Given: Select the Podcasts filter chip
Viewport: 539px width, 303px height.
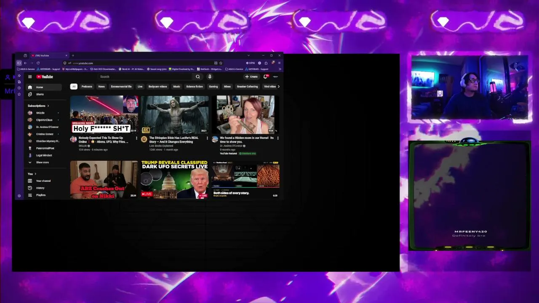Looking at the screenshot, I should 87,87.
